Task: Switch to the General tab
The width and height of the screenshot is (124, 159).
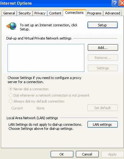Action: pyautogui.click(x=9, y=13)
